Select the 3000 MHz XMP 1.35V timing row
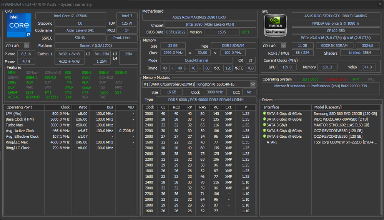This screenshot has height=220, width=384. coord(199,114)
